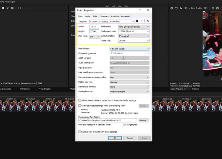
Task: Enable Adjust source media to match project
Action: coord(80,100)
